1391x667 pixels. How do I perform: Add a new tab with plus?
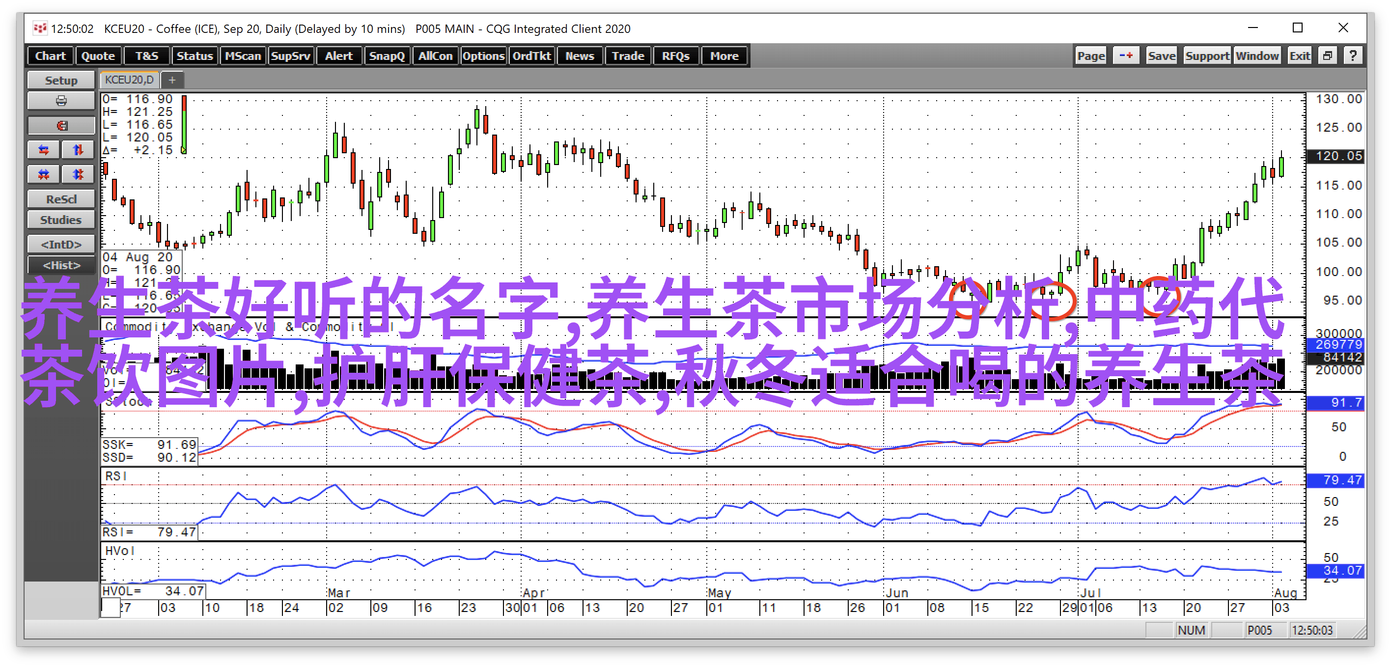click(172, 81)
